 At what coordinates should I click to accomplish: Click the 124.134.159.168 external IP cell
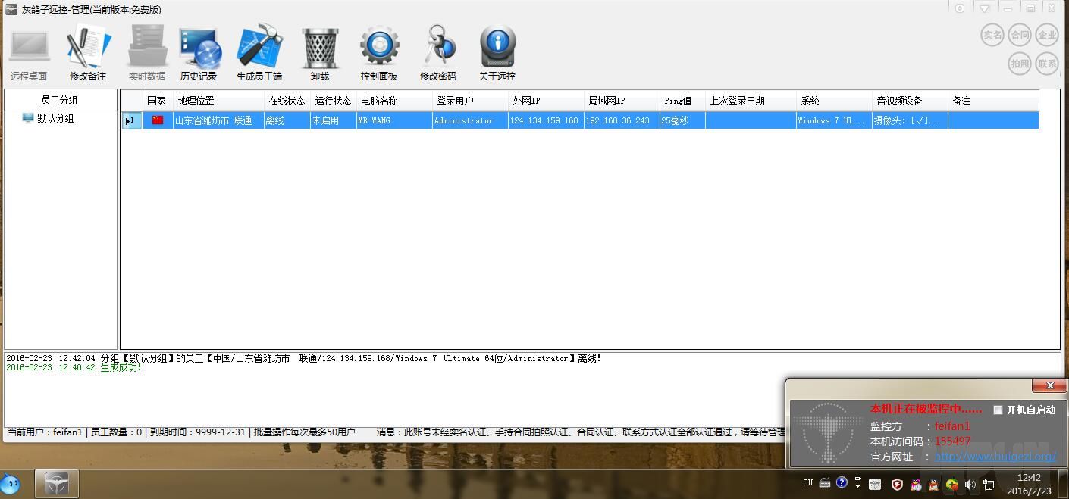coord(546,120)
